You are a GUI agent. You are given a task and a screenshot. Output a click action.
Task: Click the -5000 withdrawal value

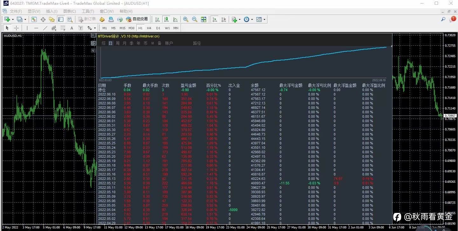[233, 210]
